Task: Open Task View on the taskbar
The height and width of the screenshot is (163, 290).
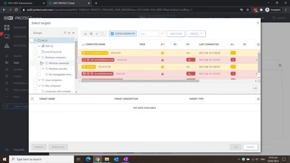Action: click(78, 159)
